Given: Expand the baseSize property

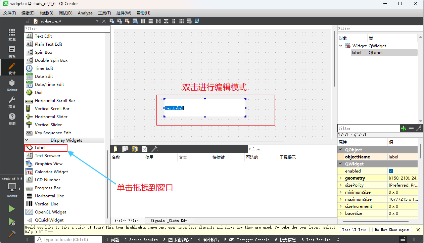Looking at the screenshot, I should [341, 213].
